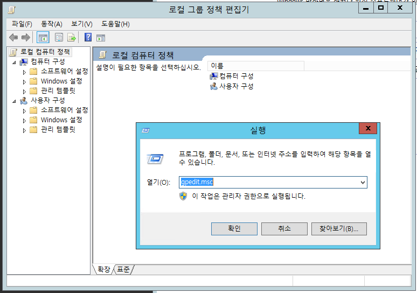The height and width of the screenshot is (293, 417).
Task: Click the Forward arrow toolbar icon
Action: [26, 38]
